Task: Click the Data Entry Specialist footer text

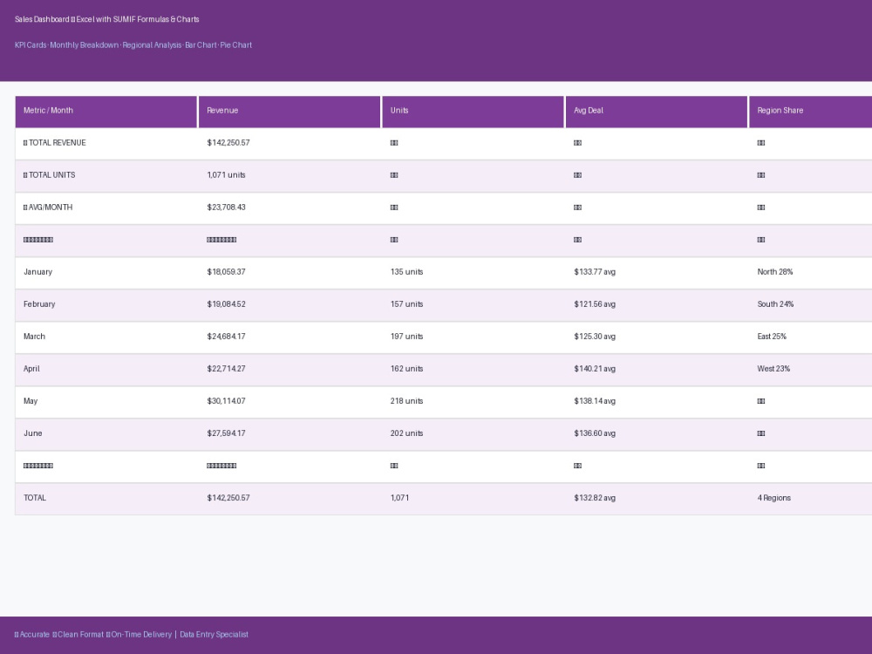Action: pyautogui.click(x=215, y=635)
